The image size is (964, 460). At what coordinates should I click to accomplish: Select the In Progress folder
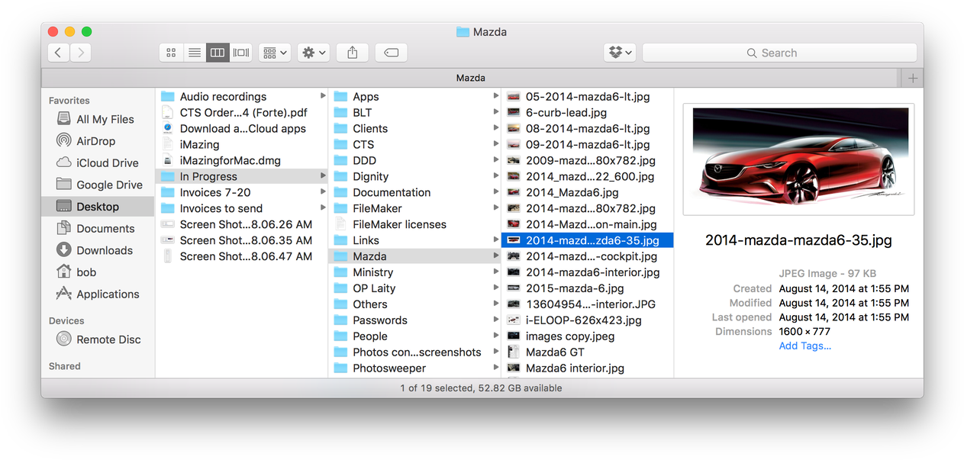[x=242, y=176]
